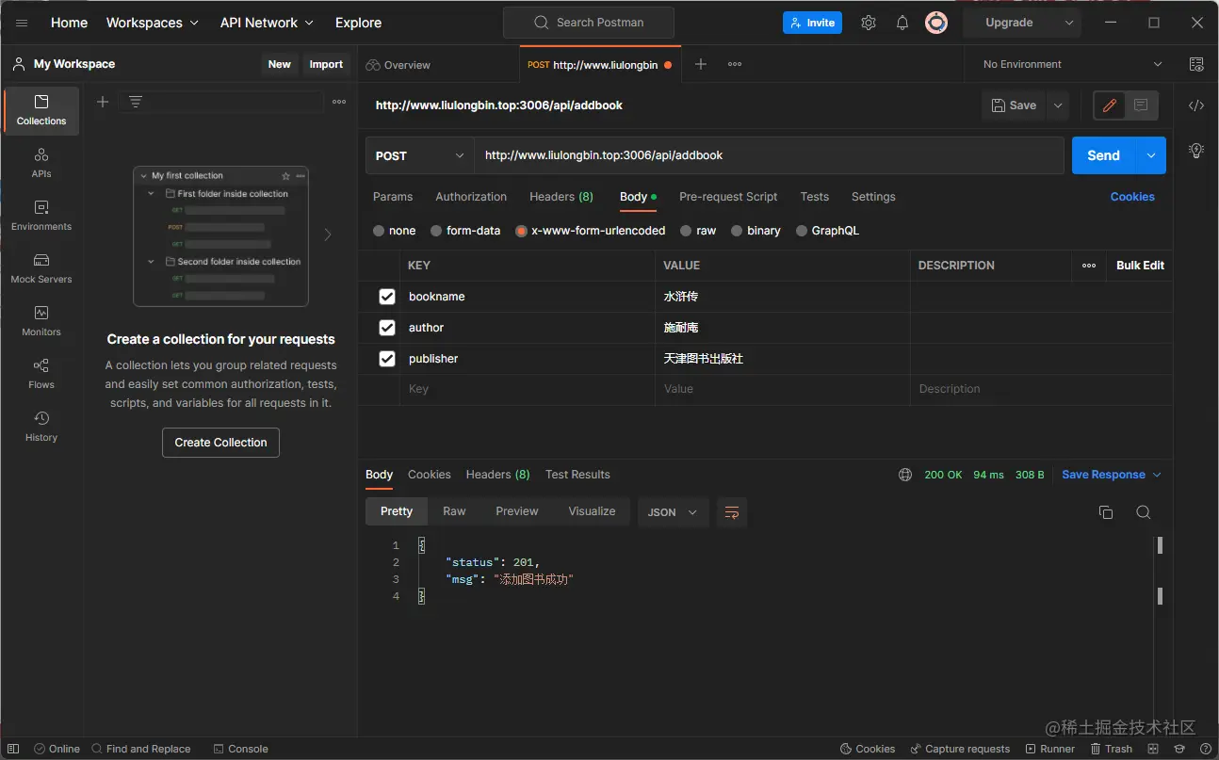Uncheck the author parameter checkbox
1219x760 pixels.
point(387,328)
